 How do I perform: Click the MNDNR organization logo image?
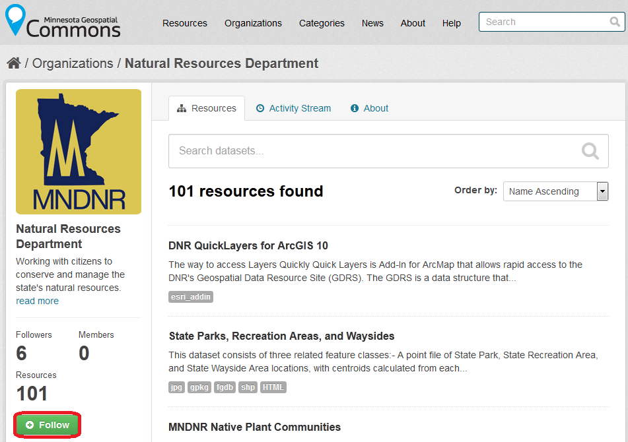click(79, 152)
